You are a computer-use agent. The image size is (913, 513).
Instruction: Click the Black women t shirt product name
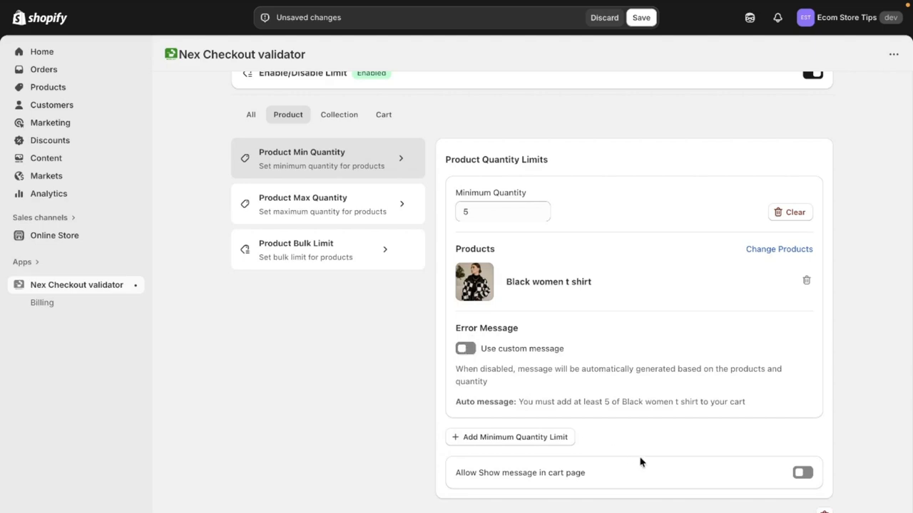[x=549, y=281]
